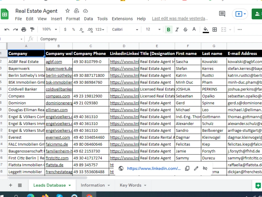Image resolution: width=262 pixels, height=197 pixels.
Task: Open the font size dropdown
Action: [x=151, y=29]
